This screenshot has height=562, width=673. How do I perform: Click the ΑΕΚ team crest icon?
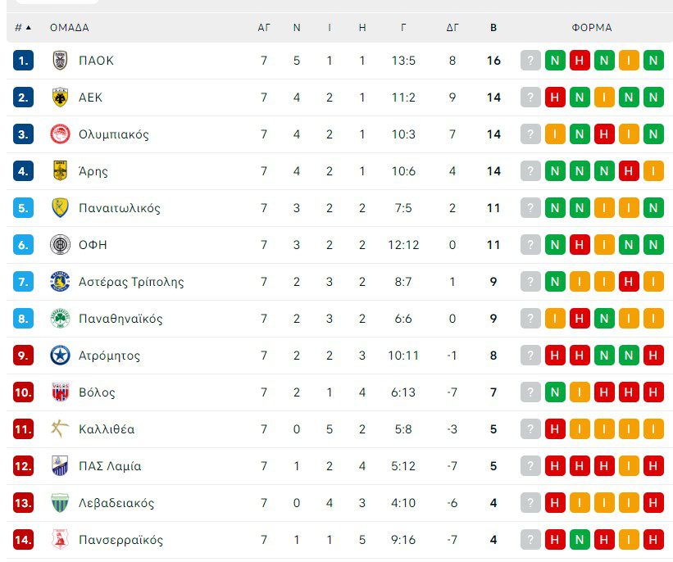pyautogui.click(x=60, y=97)
